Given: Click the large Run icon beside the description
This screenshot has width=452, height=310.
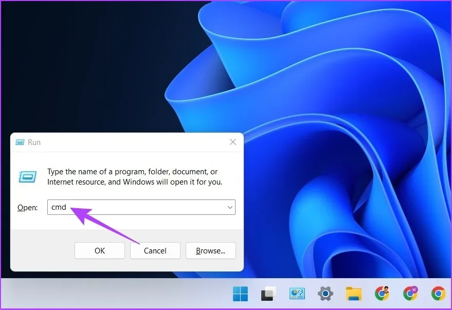Looking at the screenshot, I should tap(27, 176).
